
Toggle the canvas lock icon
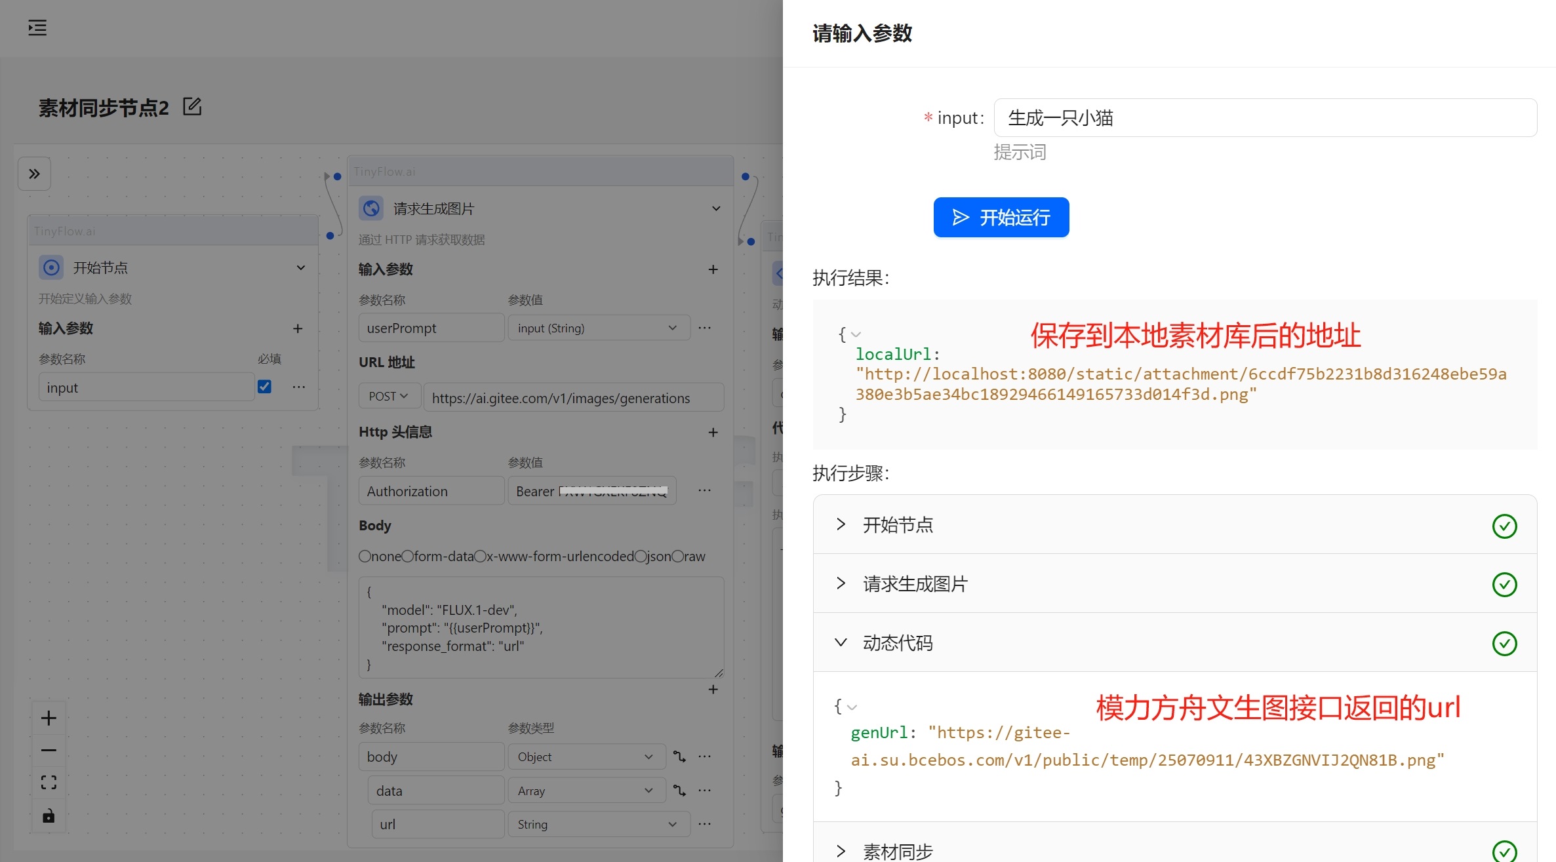click(49, 816)
